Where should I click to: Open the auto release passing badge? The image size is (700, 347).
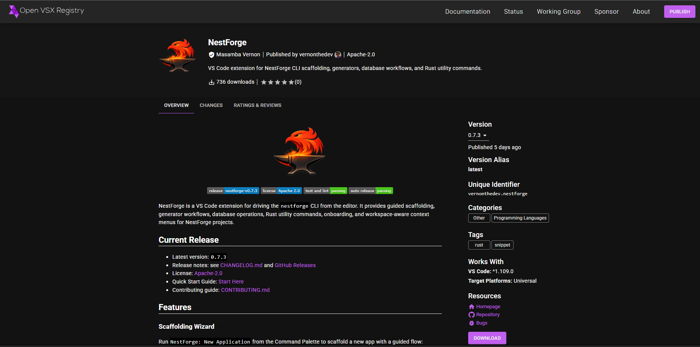click(371, 191)
